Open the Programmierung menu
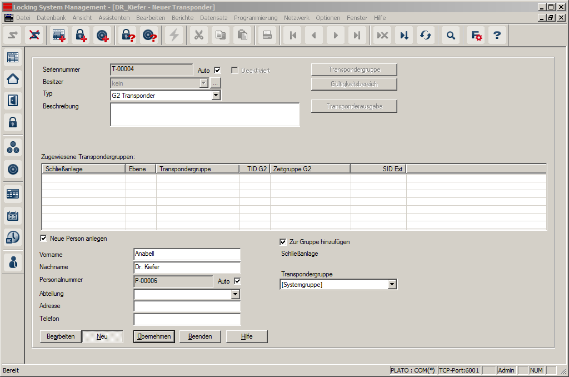The image size is (569, 377). (x=256, y=17)
